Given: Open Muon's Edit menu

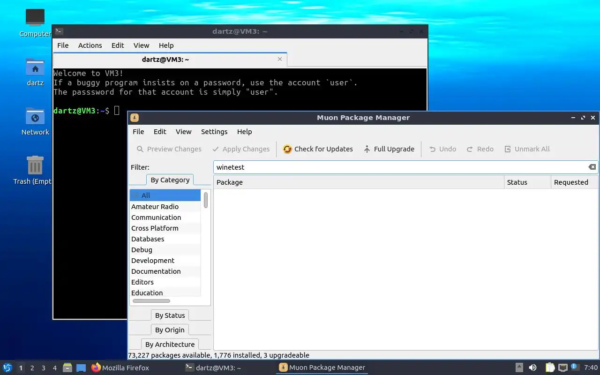Looking at the screenshot, I should point(160,132).
